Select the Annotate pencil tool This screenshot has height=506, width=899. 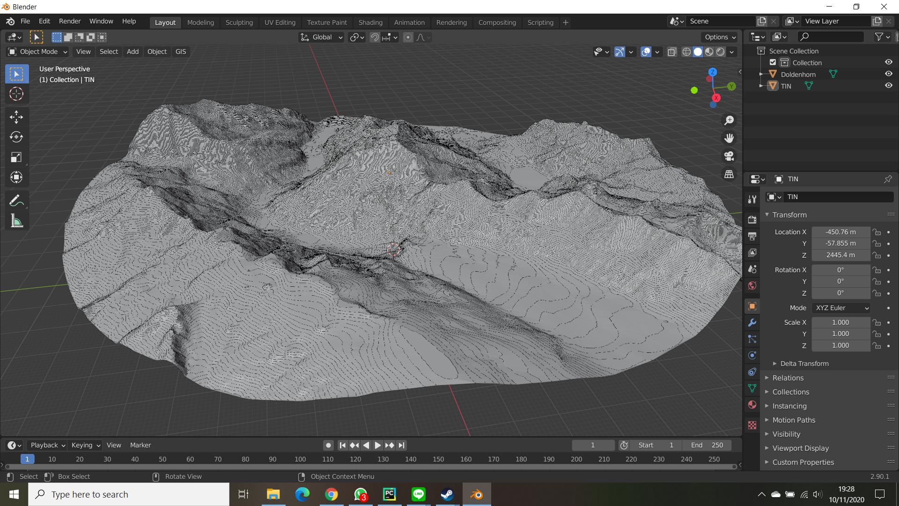click(x=16, y=201)
